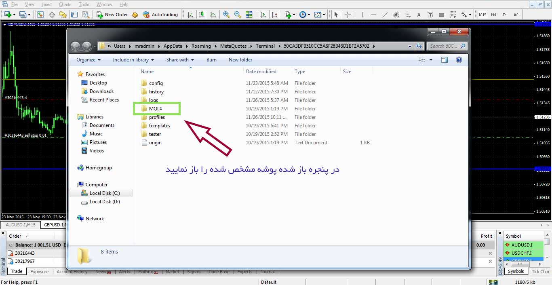Image resolution: width=552 pixels, height=285 pixels.
Task: Select the MQL4 folder
Action: pos(156,109)
